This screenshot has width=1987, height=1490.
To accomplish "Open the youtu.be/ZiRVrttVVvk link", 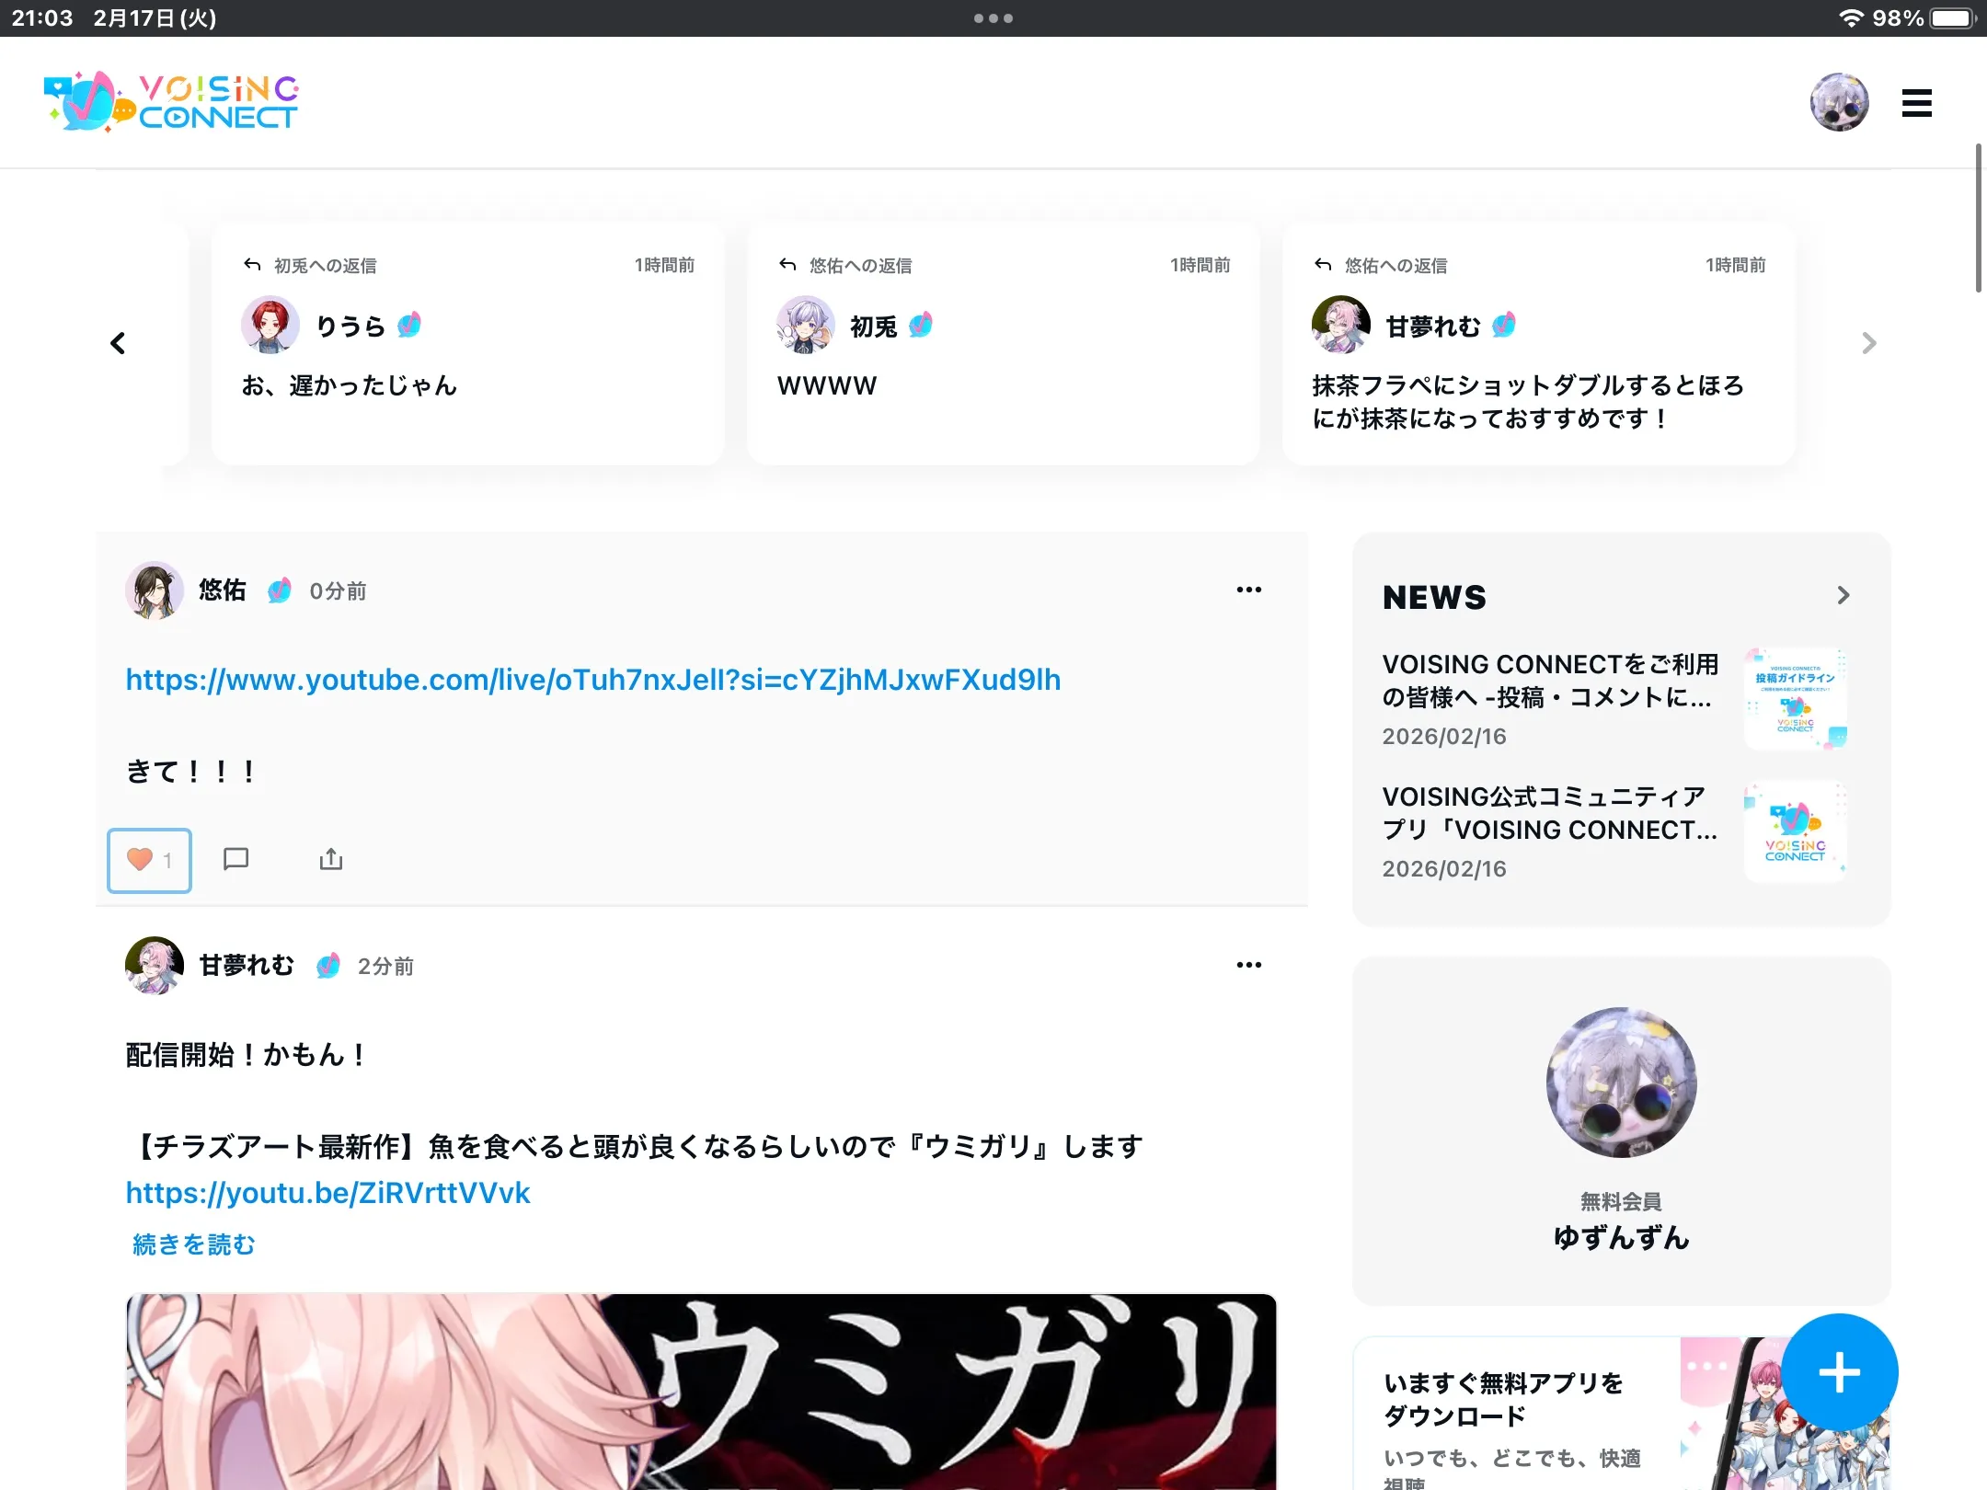I will pos(327,1193).
